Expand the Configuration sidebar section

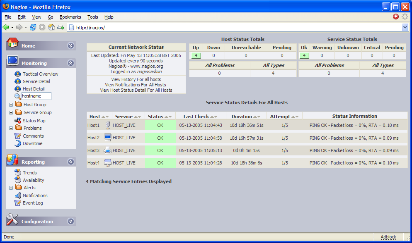pyautogui.click(x=71, y=221)
